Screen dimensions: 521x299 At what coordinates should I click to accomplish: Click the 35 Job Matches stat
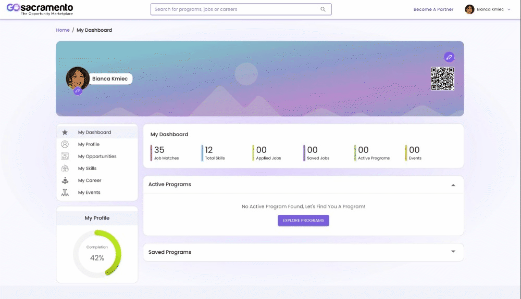pyautogui.click(x=165, y=153)
